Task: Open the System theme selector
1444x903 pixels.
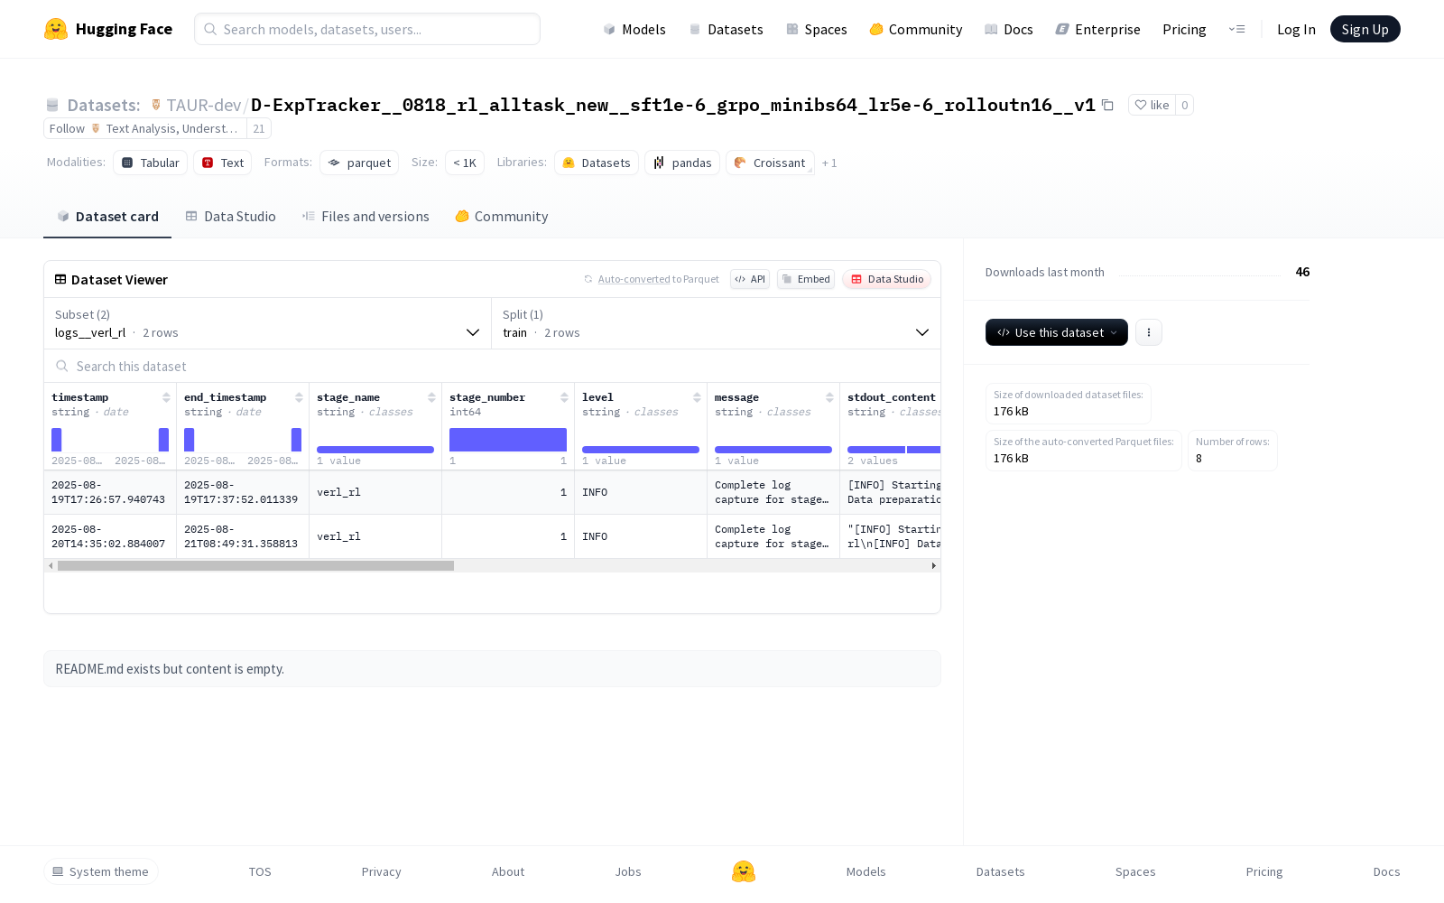Action: coord(101,871)
